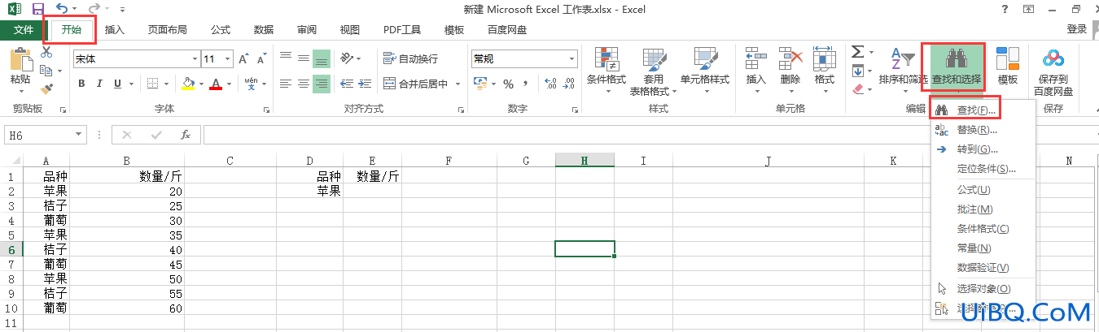This screenshot has width=1099, height=332.
Task: Increase decimal places
Action: coord(549,84)
